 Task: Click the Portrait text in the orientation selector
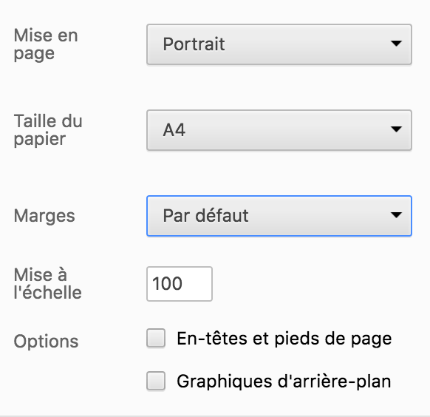click(194, 44)
